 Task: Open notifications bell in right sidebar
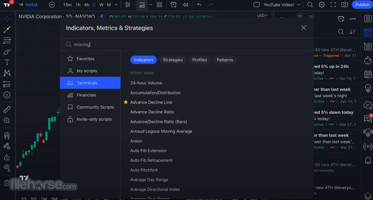pos(368,160)
